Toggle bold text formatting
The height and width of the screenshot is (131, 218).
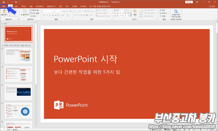(44, 15)
